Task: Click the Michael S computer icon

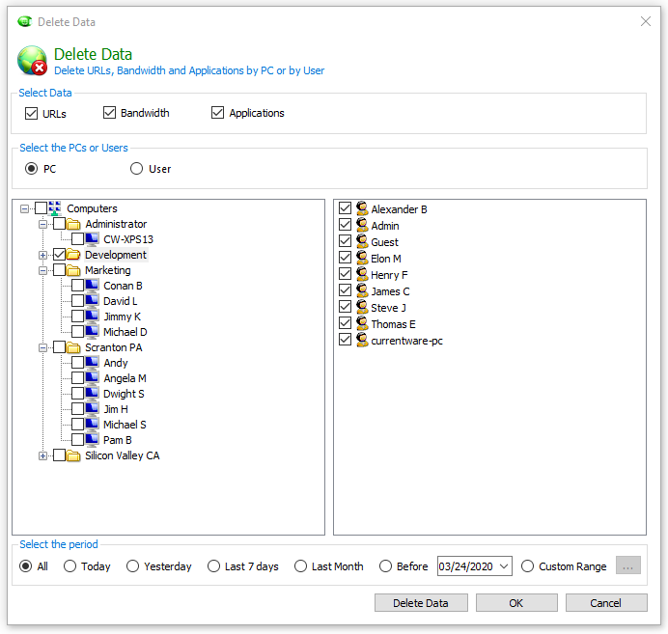Action: [x=92, y=425]
